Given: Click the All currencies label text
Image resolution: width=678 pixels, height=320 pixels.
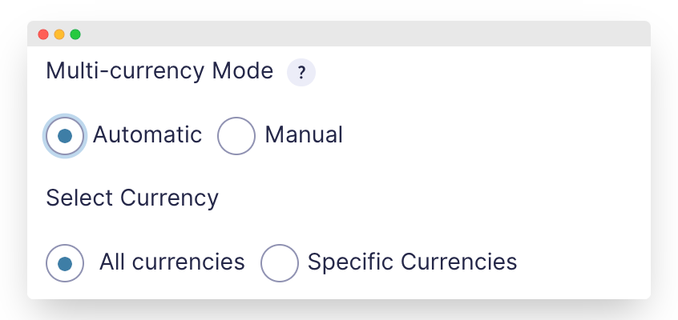Looking at the screenshot, I should click(x=172, y=262).
